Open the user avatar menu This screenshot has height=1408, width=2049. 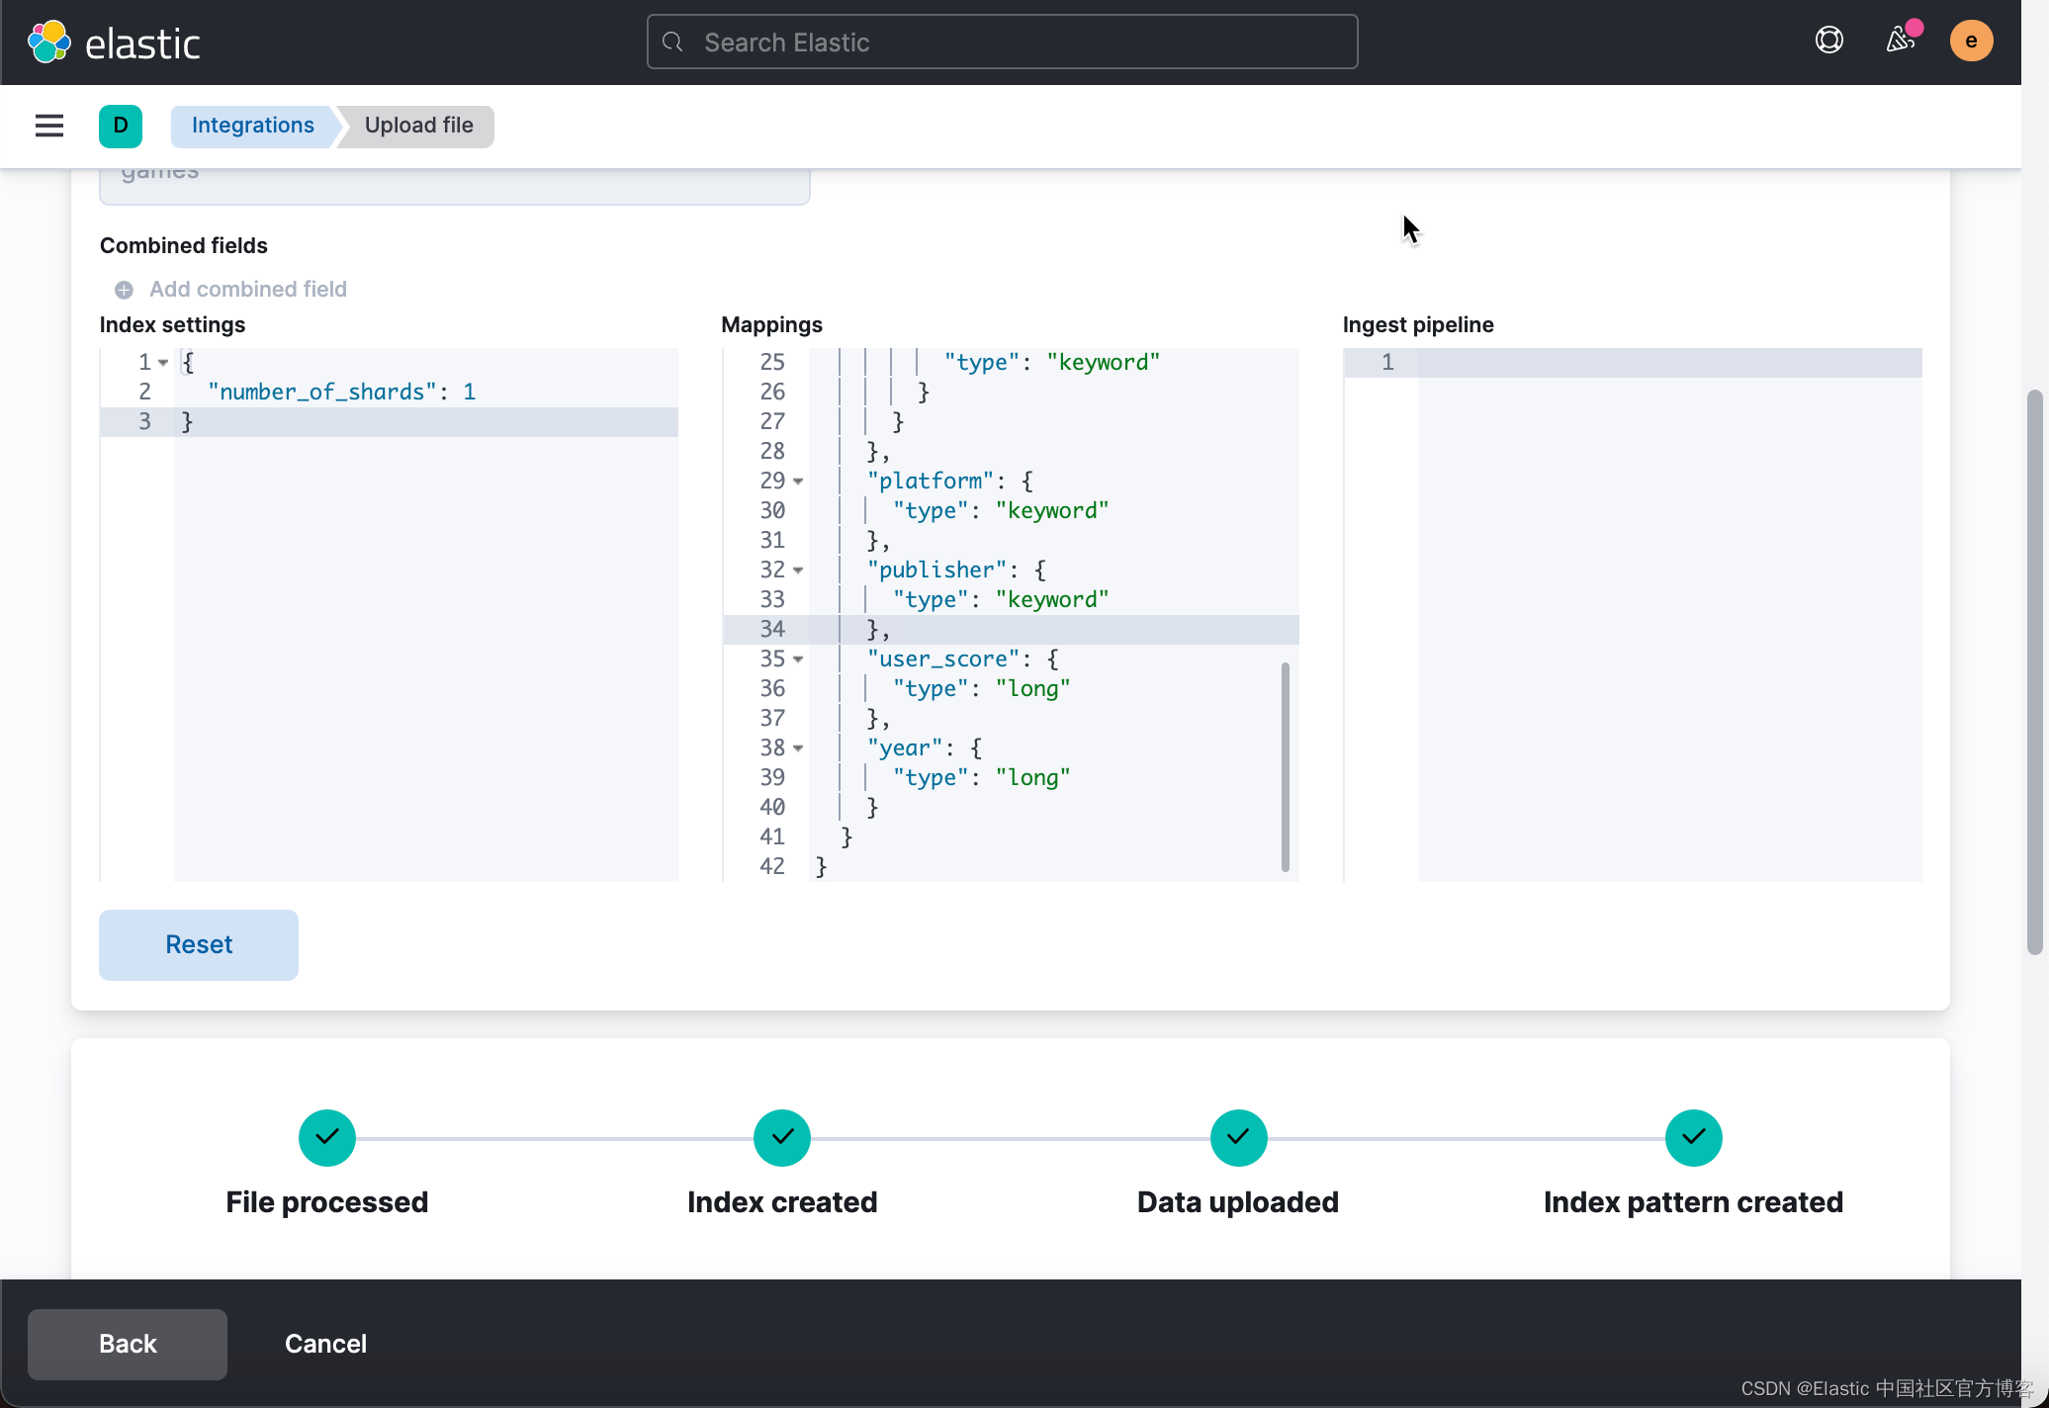pyautogui.click(x=1970, y=41)
